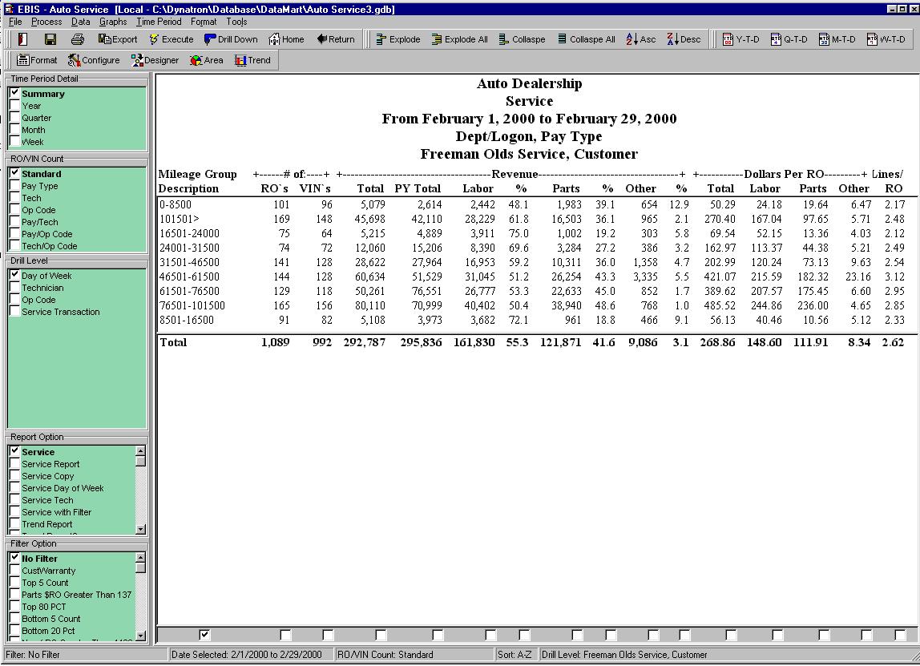
Task: Click the Export toolbar button
Action: point(118,39)
